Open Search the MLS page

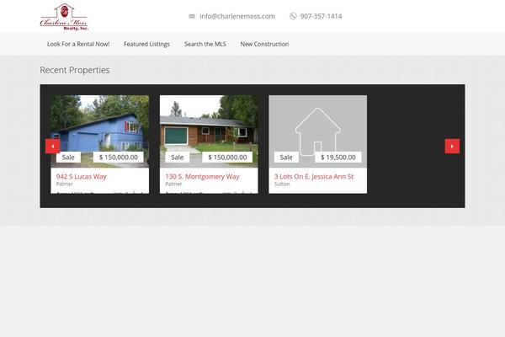[205, 44]
